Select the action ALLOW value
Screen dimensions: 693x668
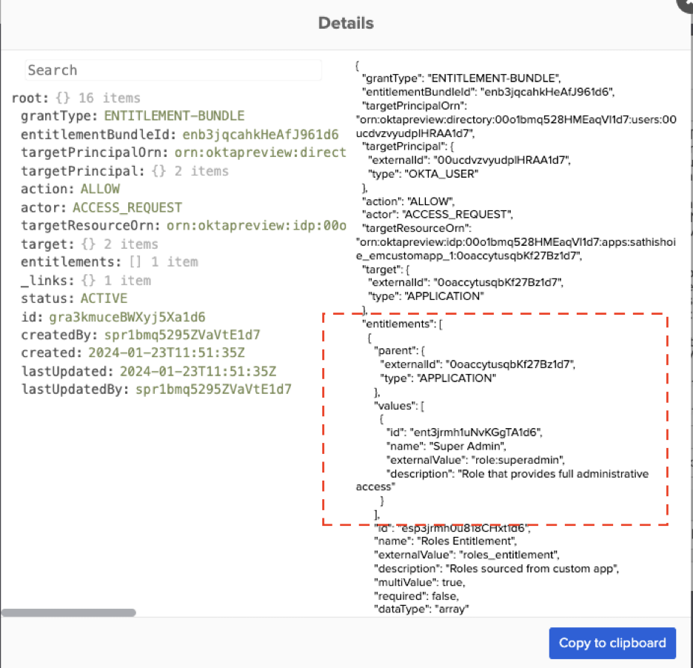tap(99, 189)
